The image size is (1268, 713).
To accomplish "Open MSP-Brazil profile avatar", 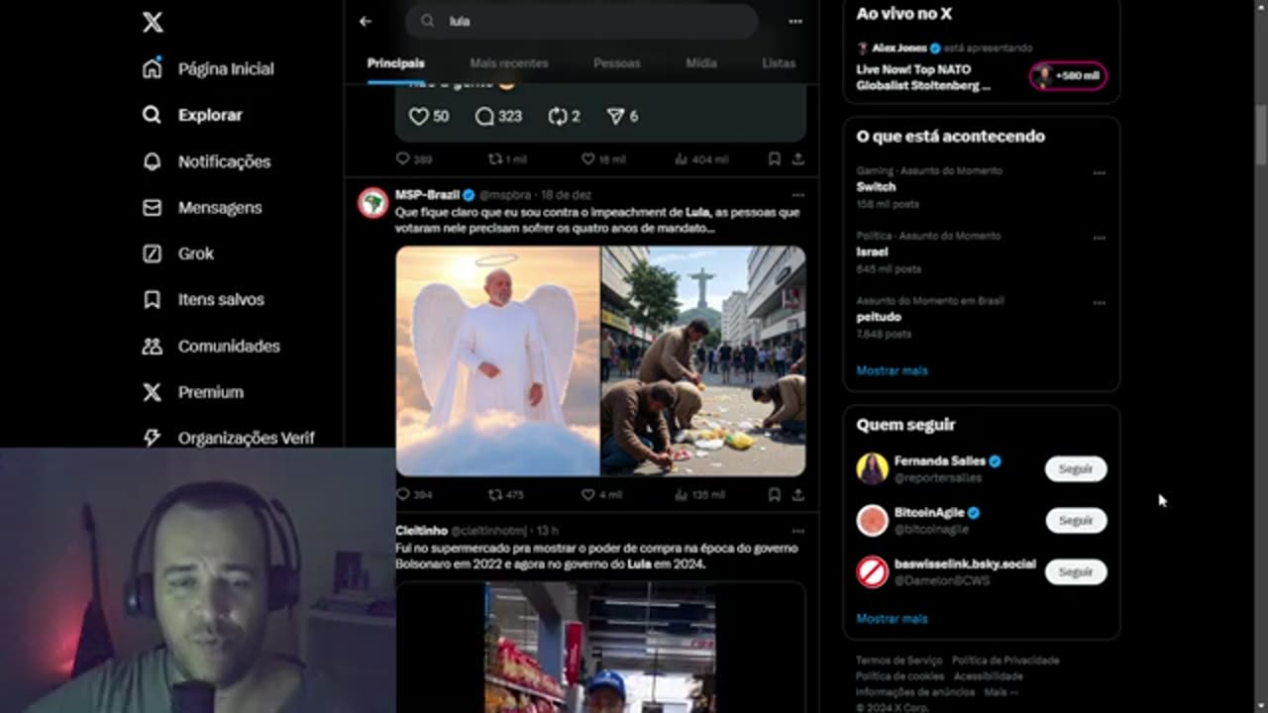I will click(373, 202).
